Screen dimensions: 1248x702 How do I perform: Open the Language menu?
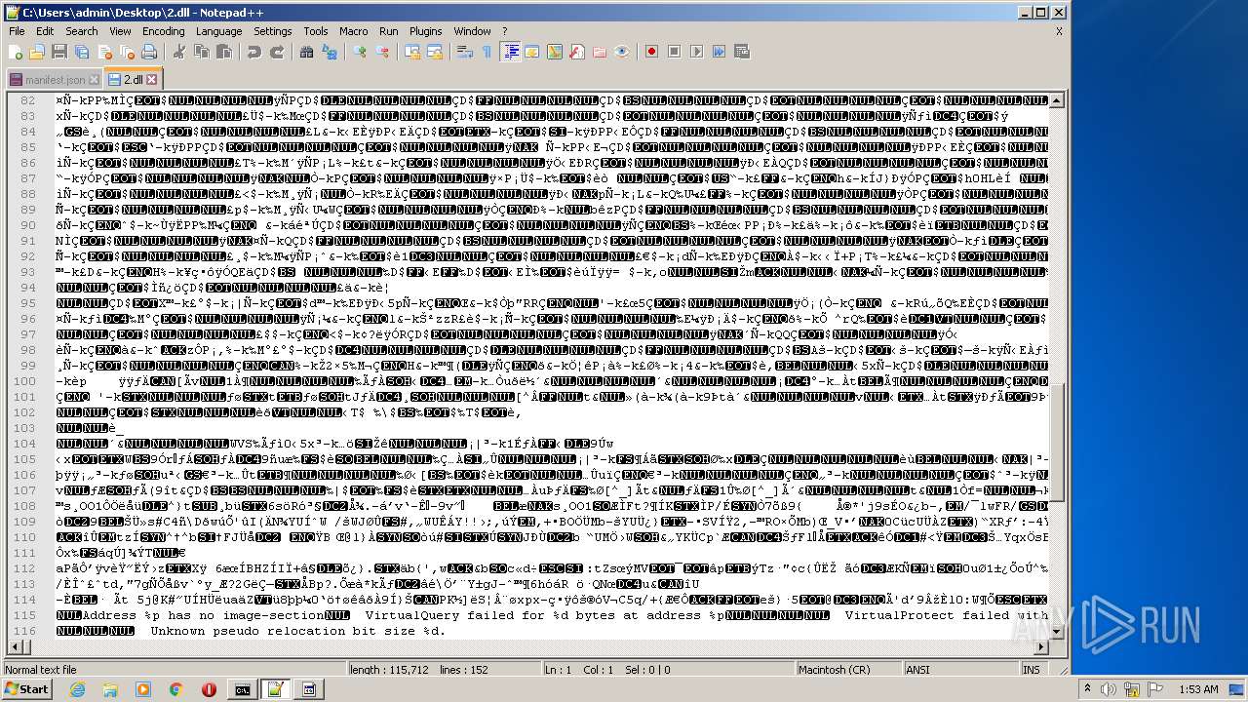tap(218, 31)
